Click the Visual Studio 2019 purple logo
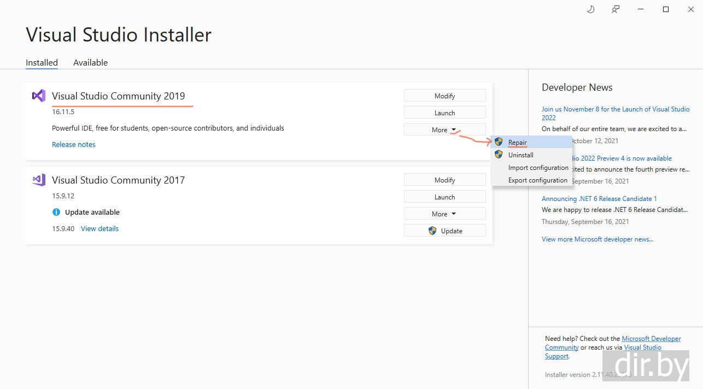The image size is (703, 389). (38, 96)
